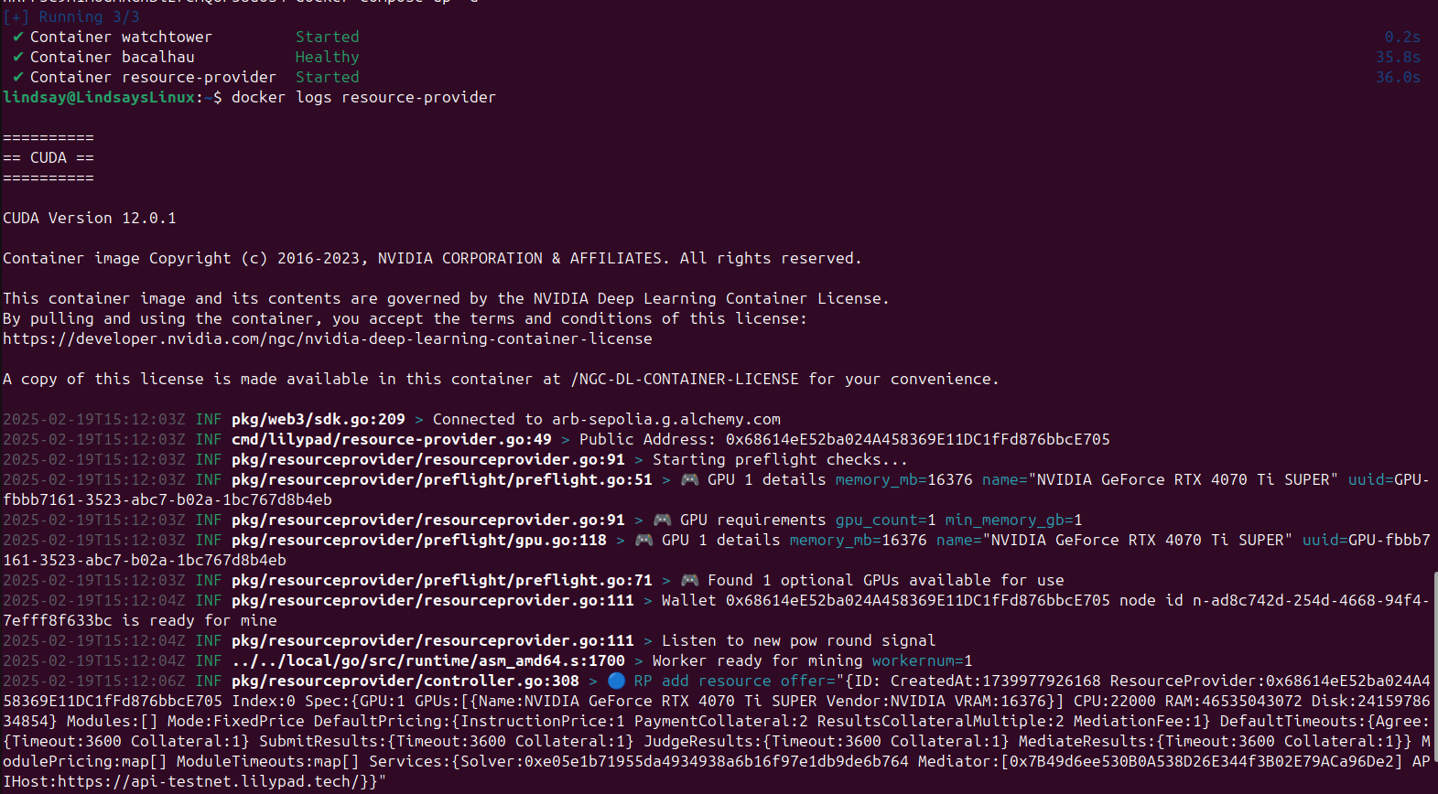Image resolution: width=1438 pixels, height=794 pixels.
Task: Click gamepad emoji before "GPU requirements"
Action: tap(662, 520)
